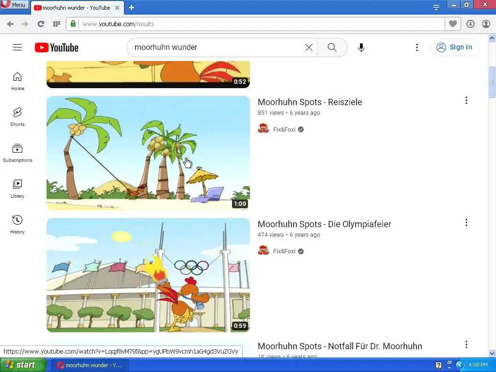Open Fix&Foxi channel under Die Olympiafeier

tap(284, 251)
